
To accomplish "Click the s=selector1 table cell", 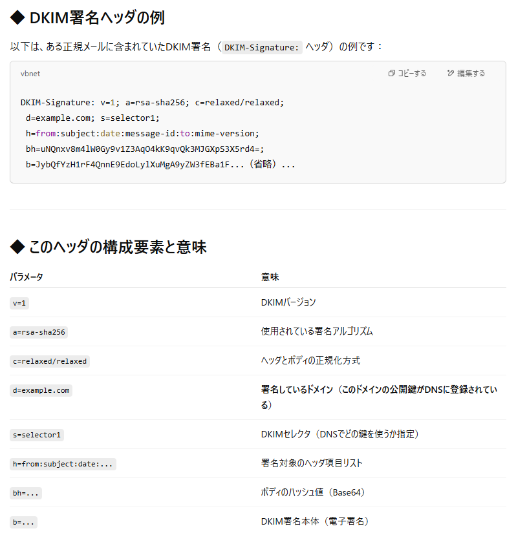I will click(x=37, y=435).
